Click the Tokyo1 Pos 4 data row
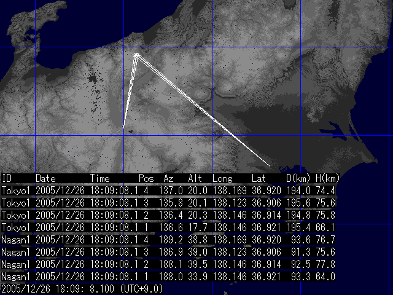The image size is (393, 295). pos(168,191)
